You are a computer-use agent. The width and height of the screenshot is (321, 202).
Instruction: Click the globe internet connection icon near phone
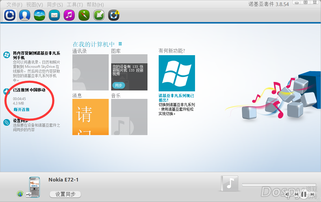coord(20,194)
